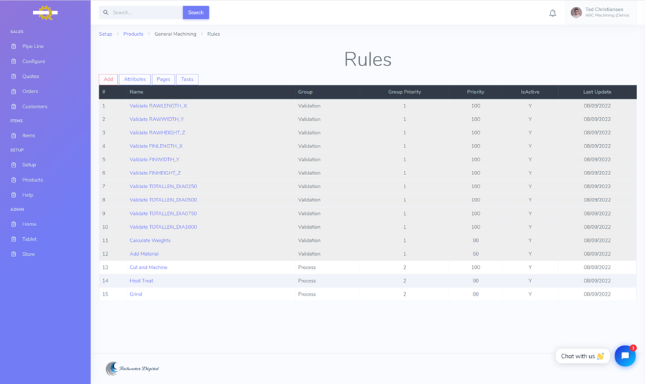Viewport: 645px width, 384px height.
Task: Sort by the Group Priority column header
Action: pos(404,92)
